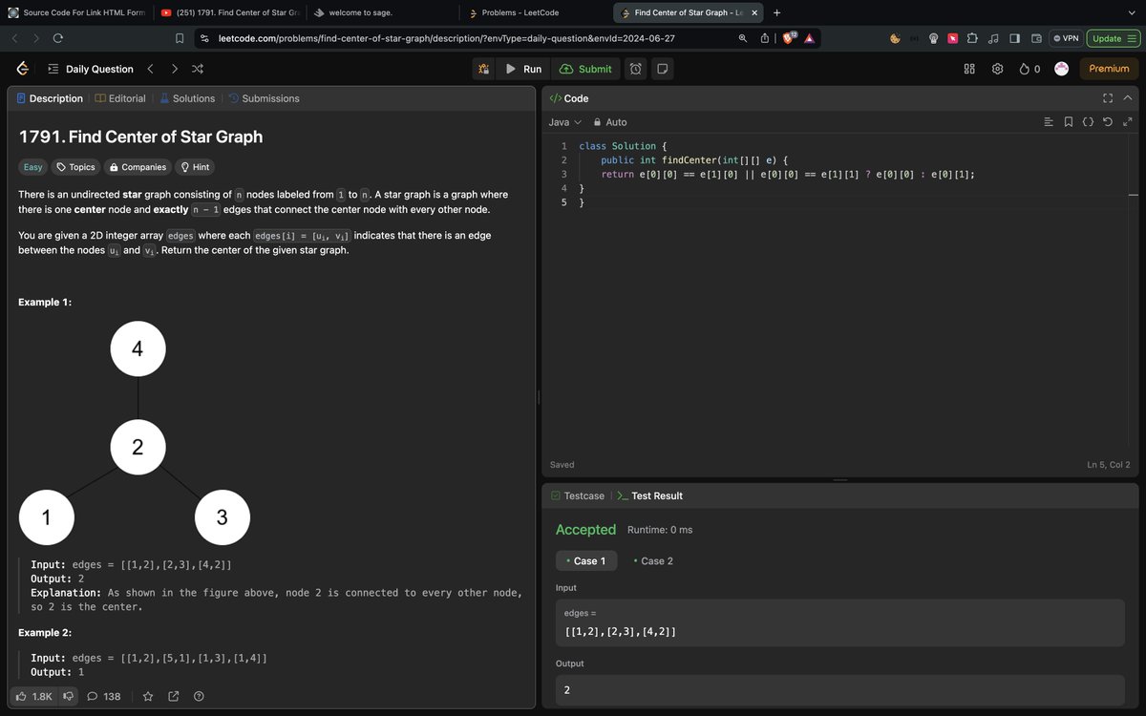Like the problem with thumbs up 1.8K
The image size is (1146, 716).
click(x=33, y=697)
